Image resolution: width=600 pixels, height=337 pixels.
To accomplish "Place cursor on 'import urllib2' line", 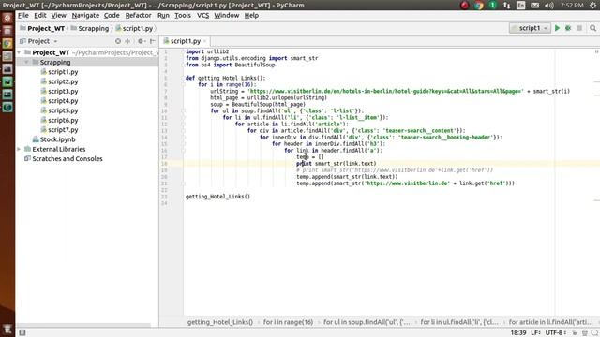I will click(x=207, y=51).
